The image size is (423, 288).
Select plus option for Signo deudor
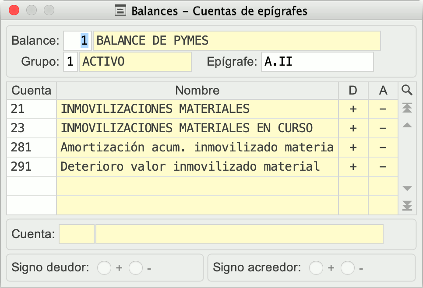pos(104,267)
